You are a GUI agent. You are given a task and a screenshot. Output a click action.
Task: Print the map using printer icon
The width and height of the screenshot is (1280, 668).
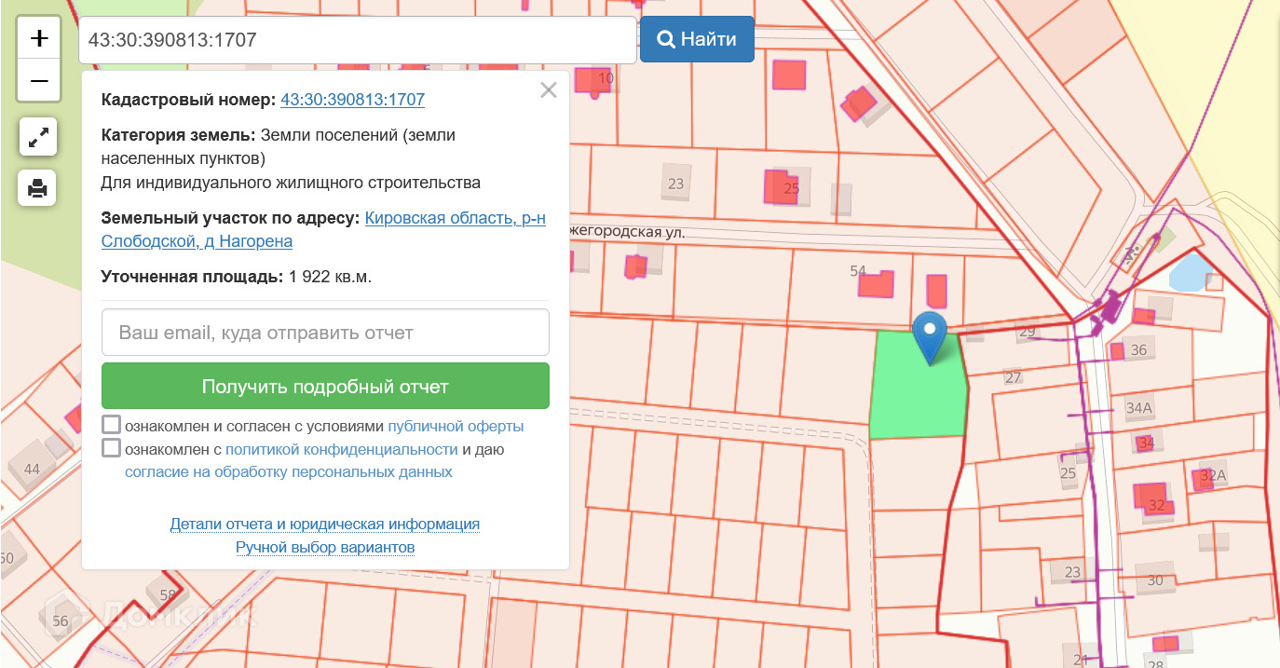[x=38, y=189]
